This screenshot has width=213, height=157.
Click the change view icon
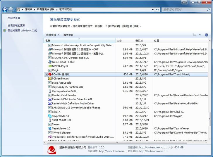pos(195,35)
